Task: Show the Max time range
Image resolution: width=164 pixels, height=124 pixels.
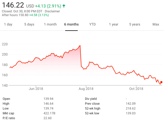Action: (156, 24)
